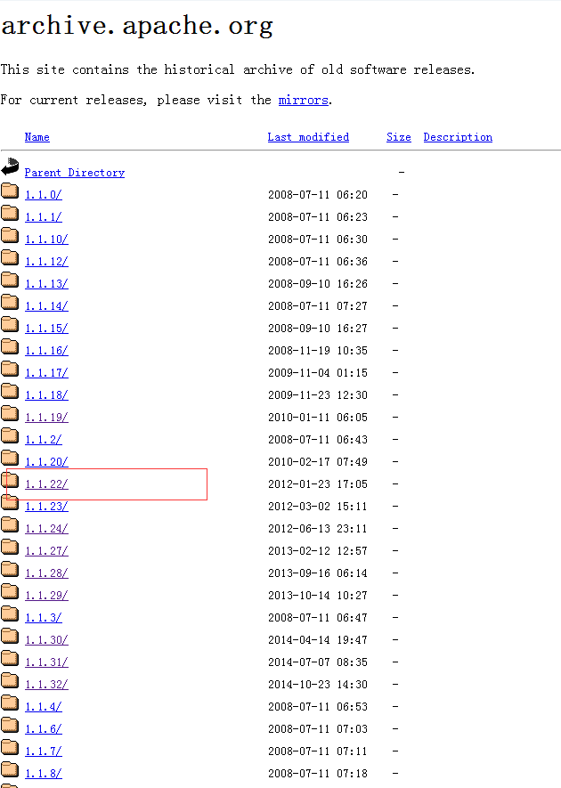
Task: Click the folder icon beside 1.1.17/
Action: tap(10, 369)
